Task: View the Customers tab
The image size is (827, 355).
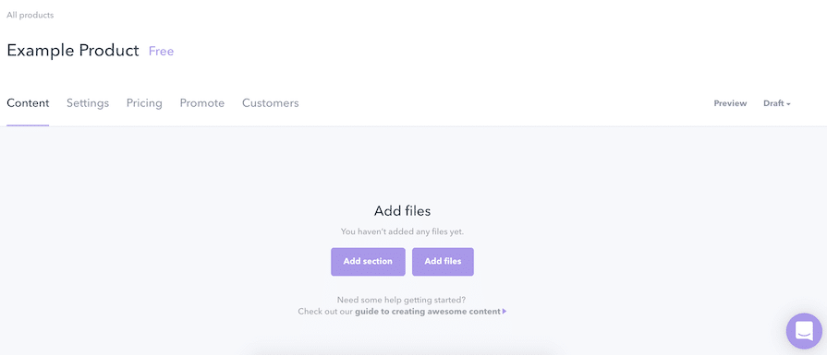Action: click(271, 103)
